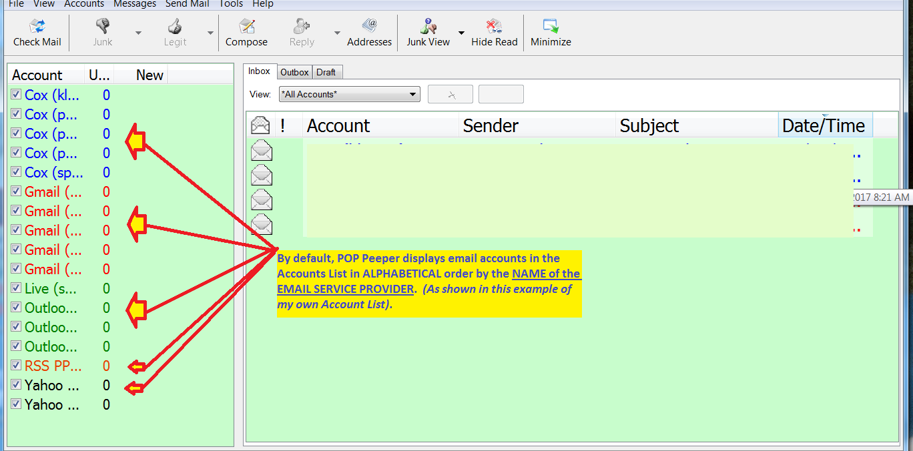
Task: Select the Live (s... account name
Action: click(x=51, y=288)
